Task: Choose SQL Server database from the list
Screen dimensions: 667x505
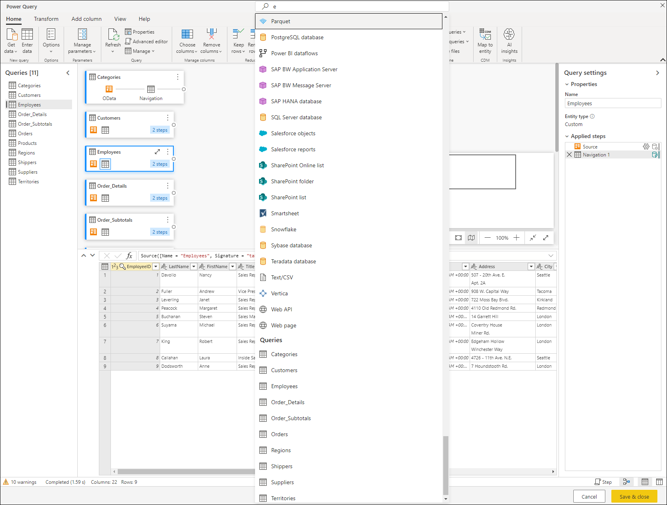Action: pos(349,117)
